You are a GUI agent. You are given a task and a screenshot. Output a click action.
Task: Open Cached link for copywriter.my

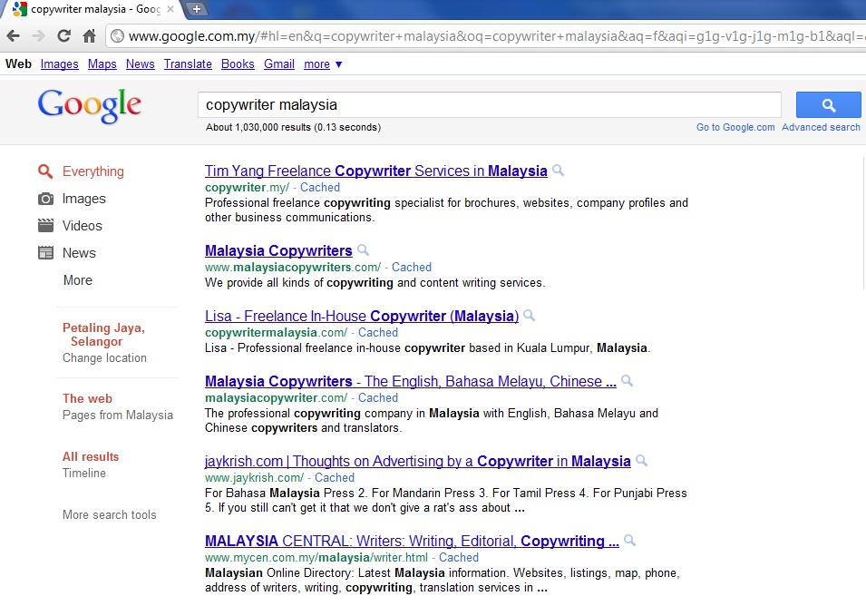(x=320, y=187)
